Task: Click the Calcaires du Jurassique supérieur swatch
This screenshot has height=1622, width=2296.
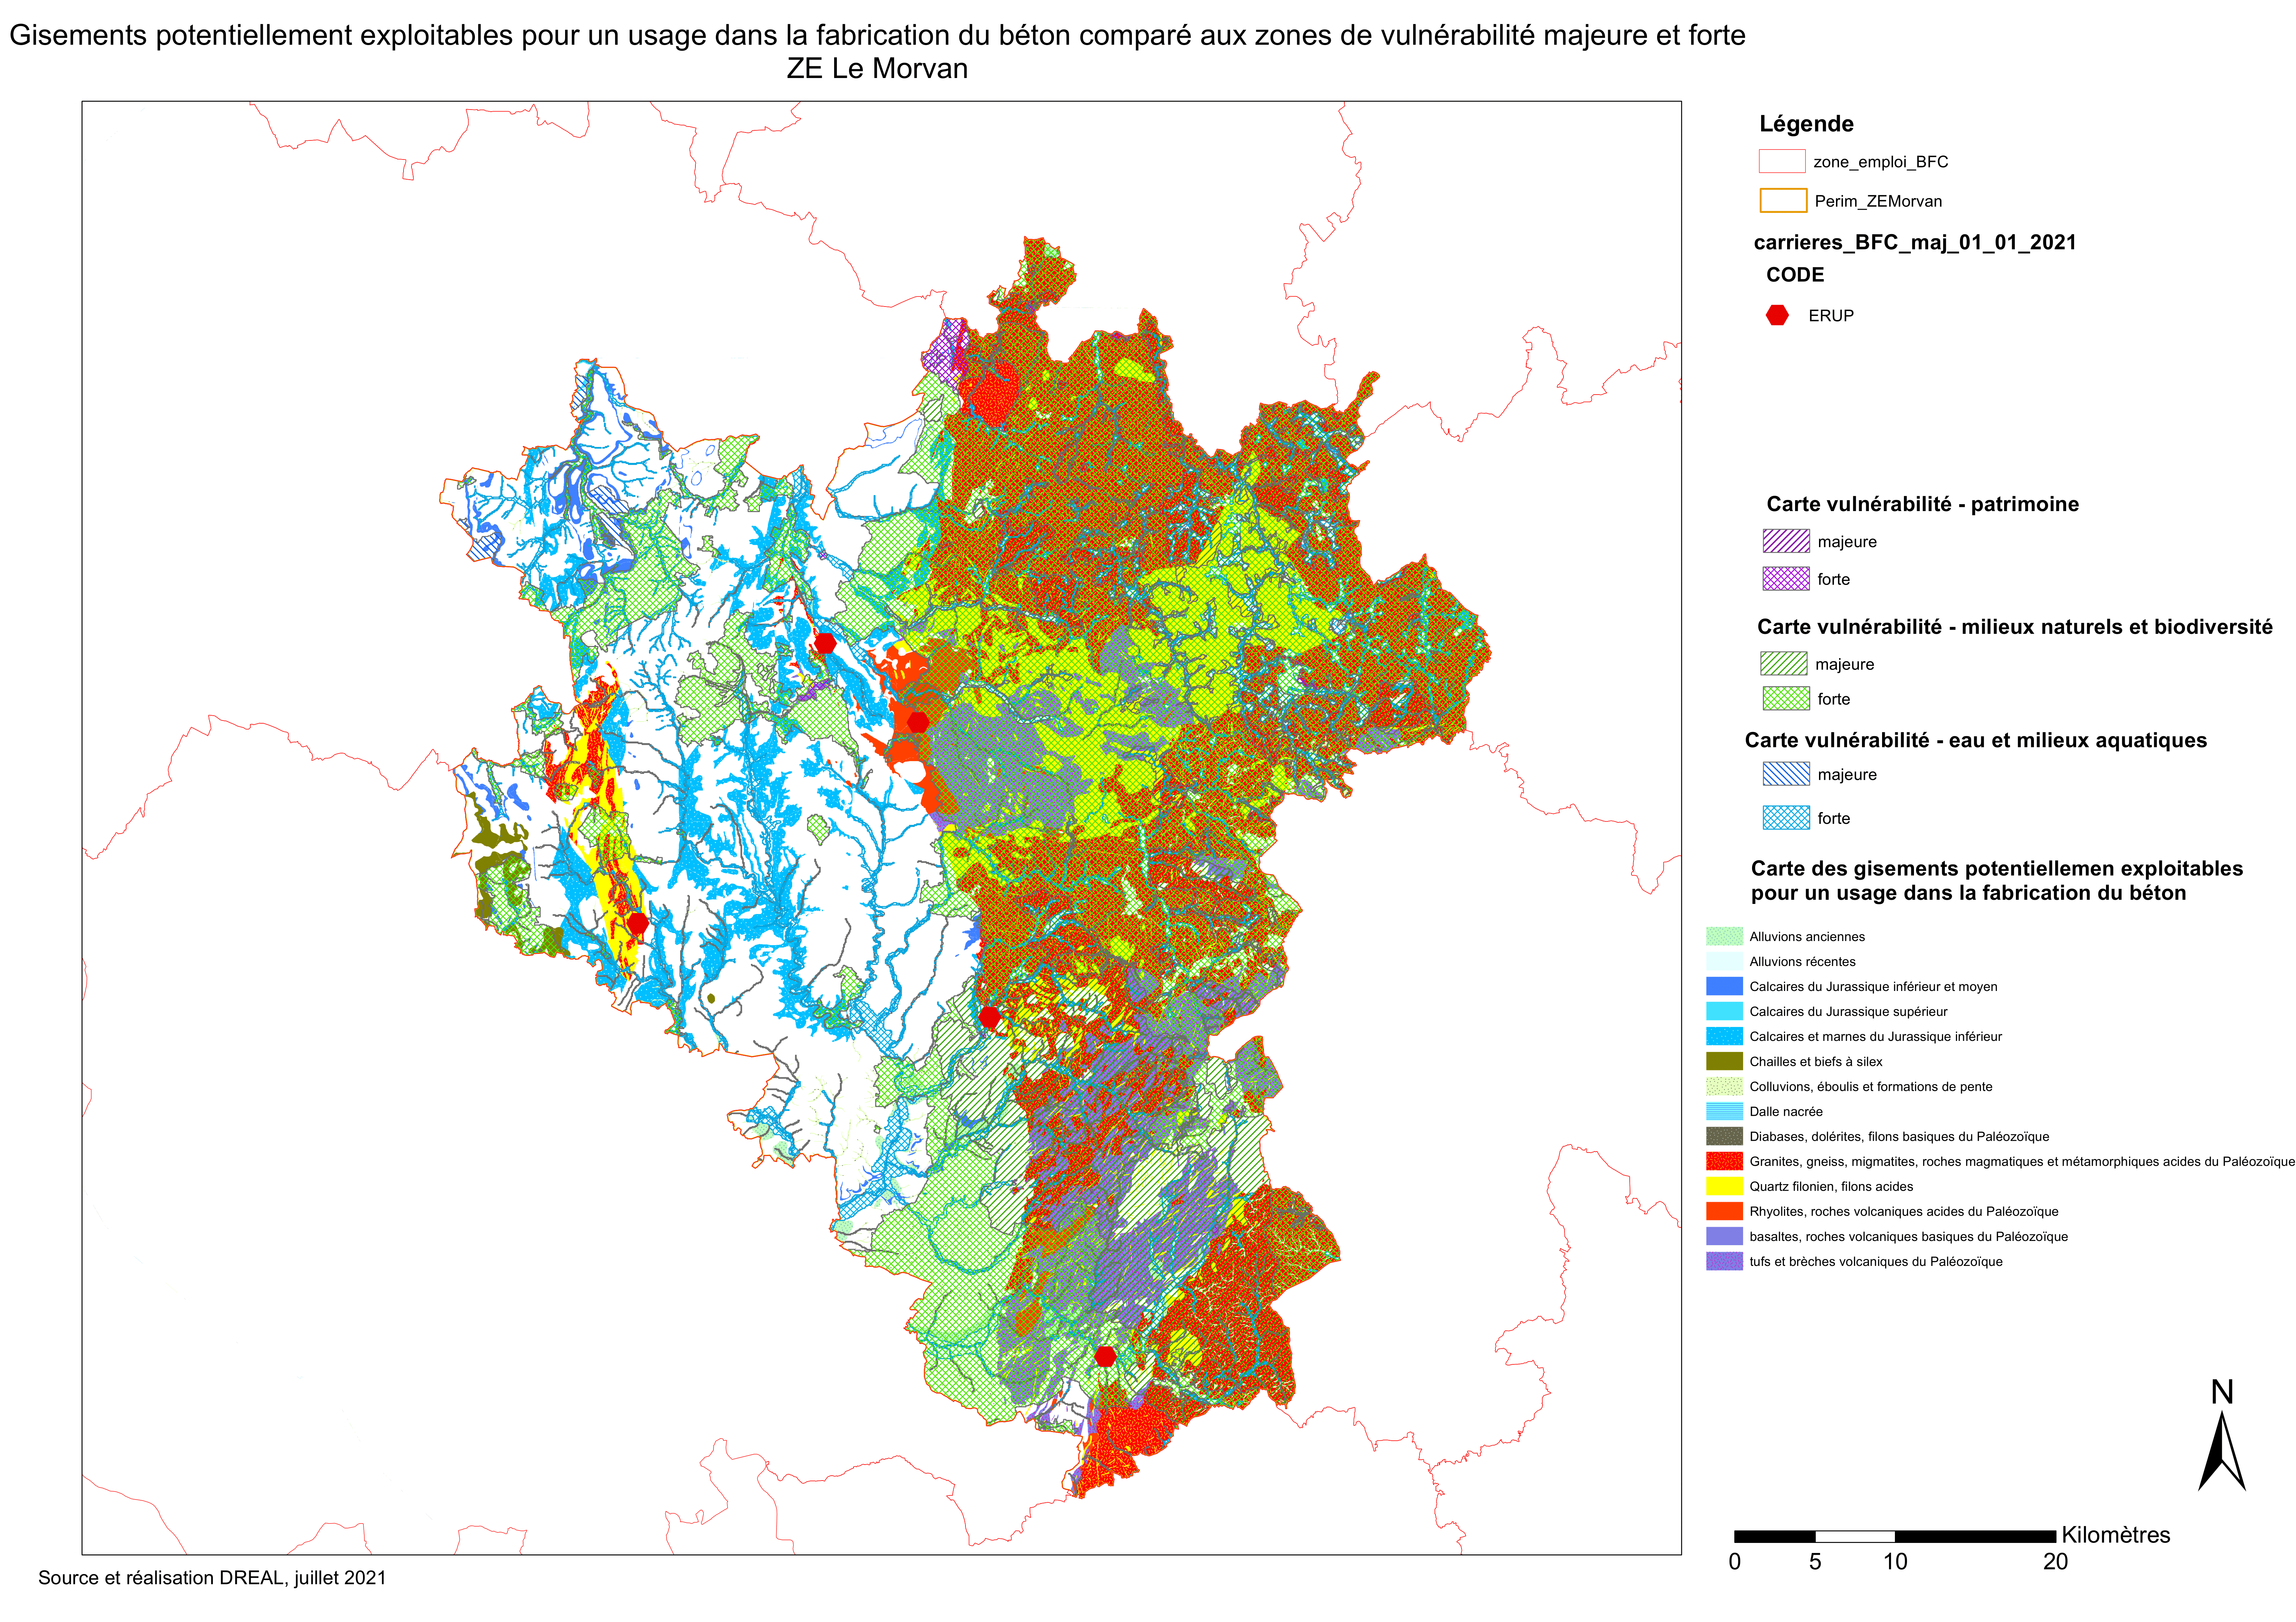Action: coord(1724,1011)
